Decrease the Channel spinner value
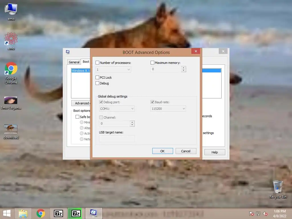Image resolution: width=292 pixels, height=219 pixels. 132,125
